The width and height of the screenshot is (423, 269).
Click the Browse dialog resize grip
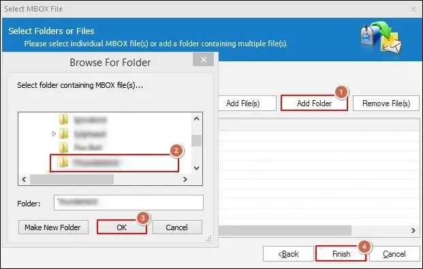[208, 238]
